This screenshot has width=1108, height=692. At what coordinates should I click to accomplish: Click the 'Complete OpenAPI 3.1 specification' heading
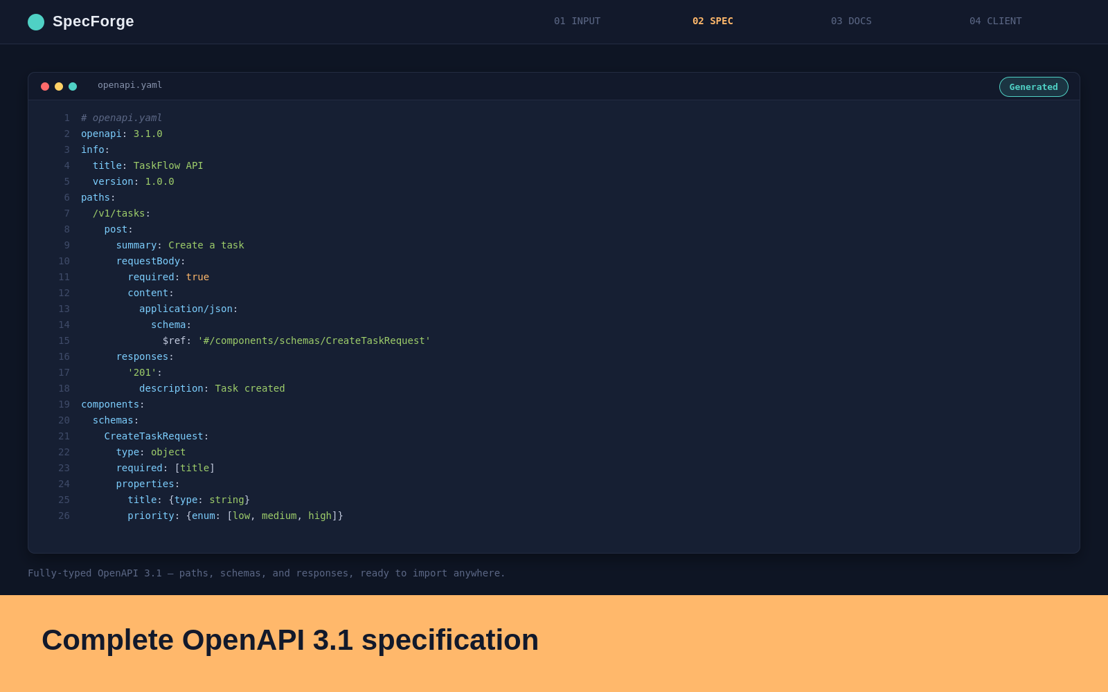coord(290,640)
